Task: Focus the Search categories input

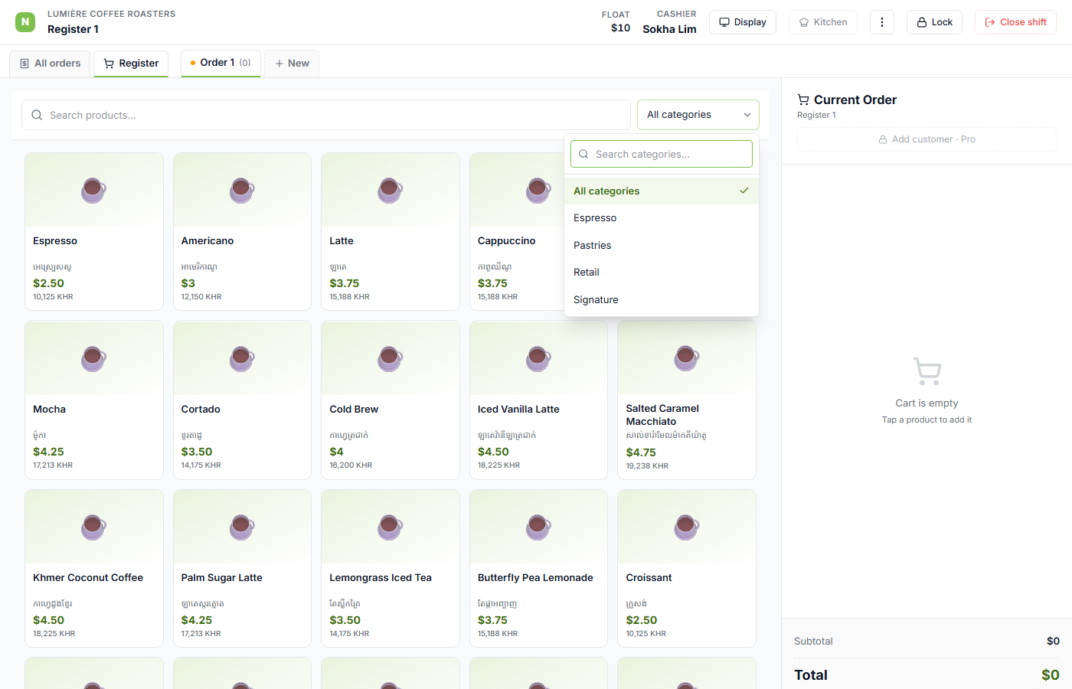Action: (x=662, y=154)
